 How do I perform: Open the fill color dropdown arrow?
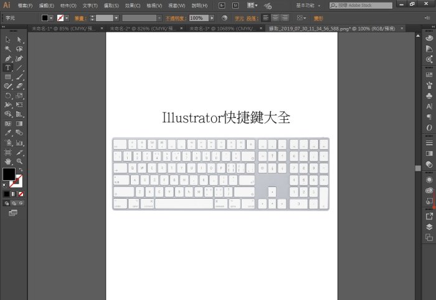[52, 18]
